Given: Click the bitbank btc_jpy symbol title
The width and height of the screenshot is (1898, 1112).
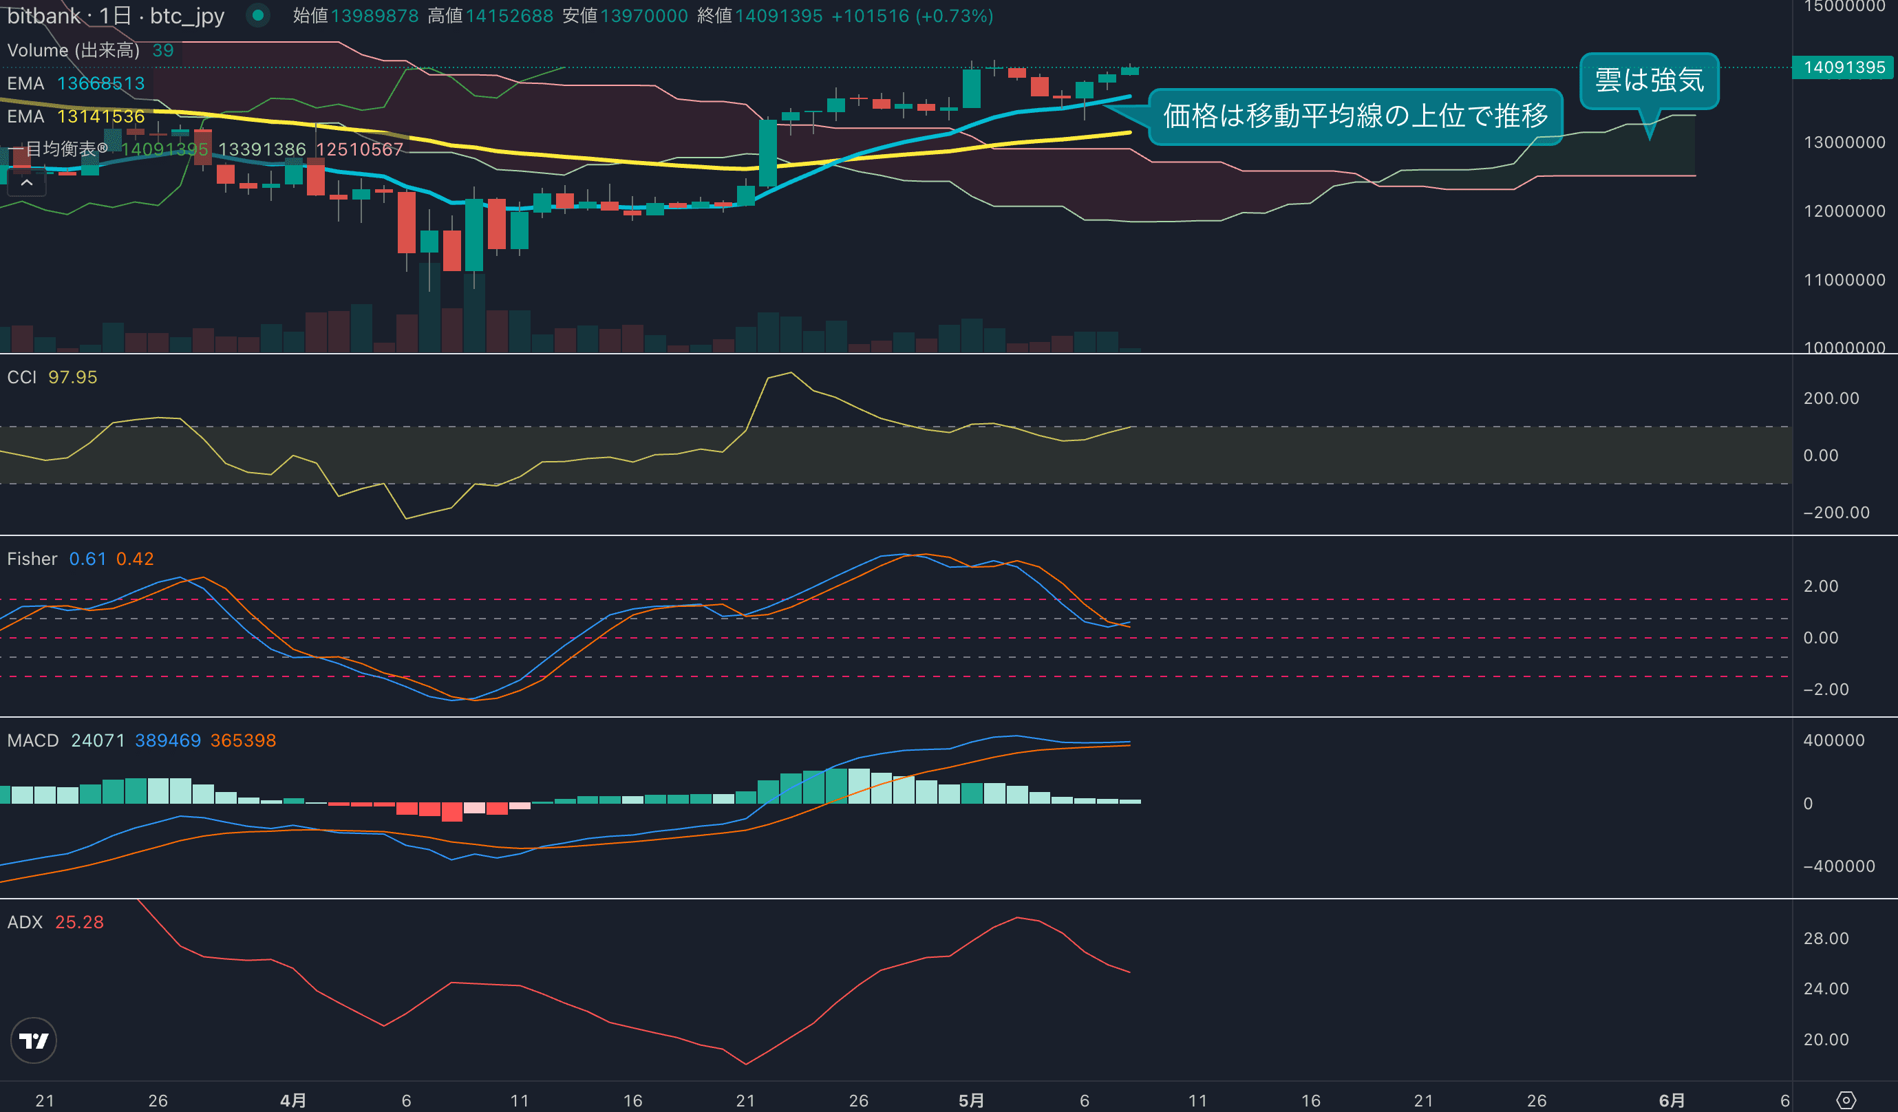Looking at the screenshot, I should (115, 16).
